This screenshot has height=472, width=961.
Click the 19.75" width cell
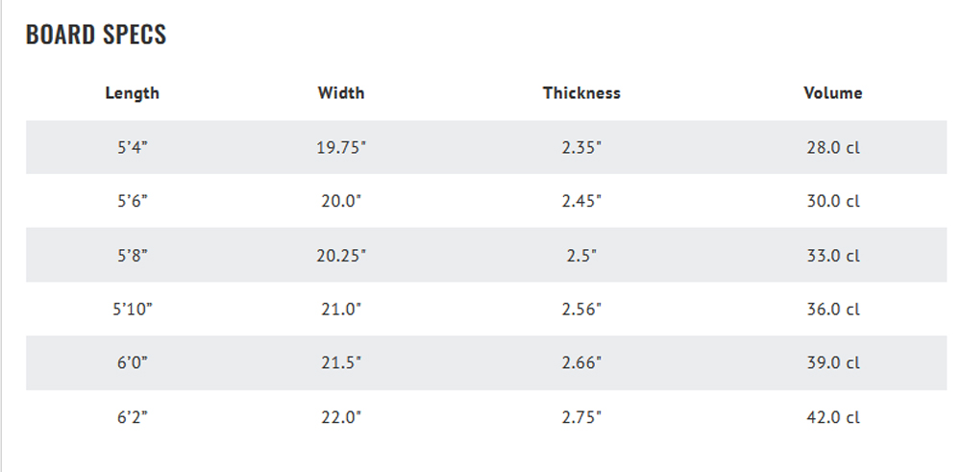(341, 148)
